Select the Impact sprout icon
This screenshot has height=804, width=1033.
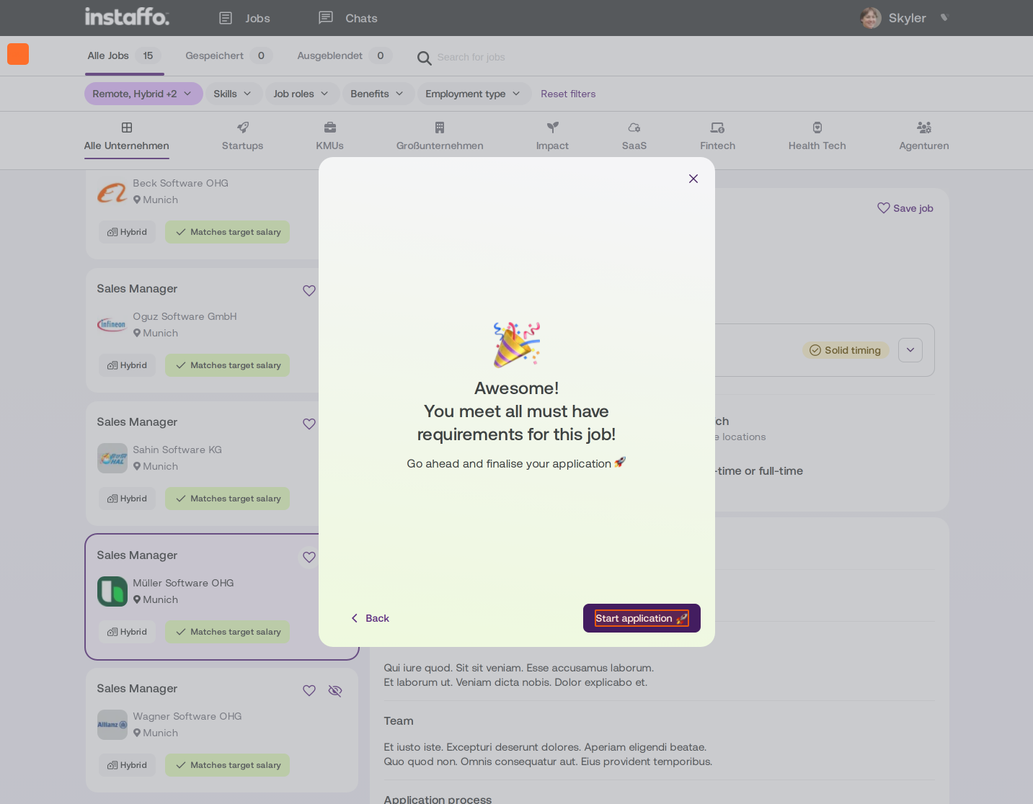553,128
